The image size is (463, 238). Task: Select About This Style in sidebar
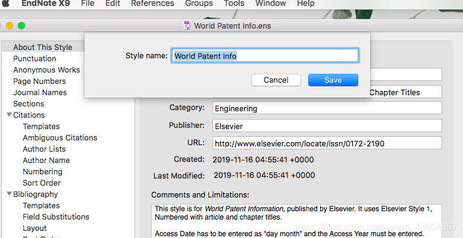[43, 47]
